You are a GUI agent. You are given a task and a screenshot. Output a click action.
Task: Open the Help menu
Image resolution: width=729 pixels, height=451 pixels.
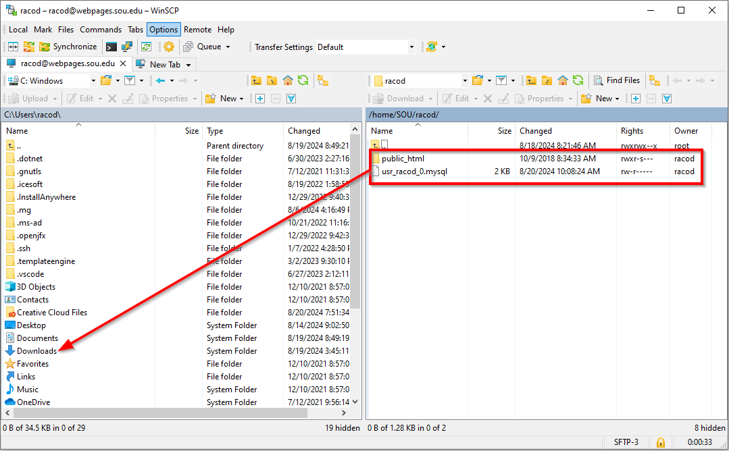pyautogui.click(x=226, y=29)
